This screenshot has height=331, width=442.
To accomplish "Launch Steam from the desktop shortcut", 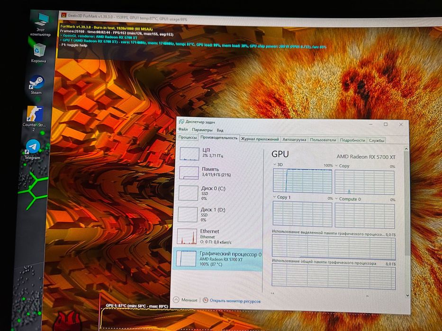I will tap(36, 85).
